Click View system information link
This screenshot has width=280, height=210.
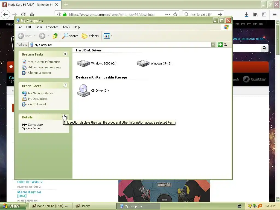pos(44,62)
